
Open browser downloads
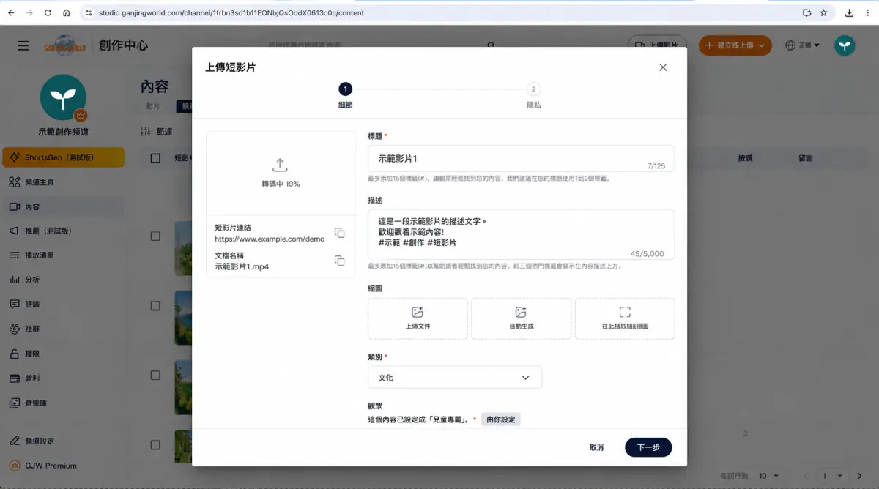point(850,12)
